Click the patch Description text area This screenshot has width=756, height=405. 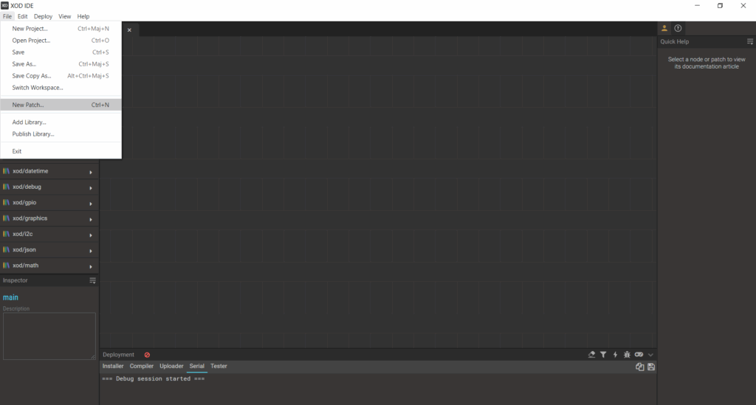pyautogui.click(x=49, y=336)
